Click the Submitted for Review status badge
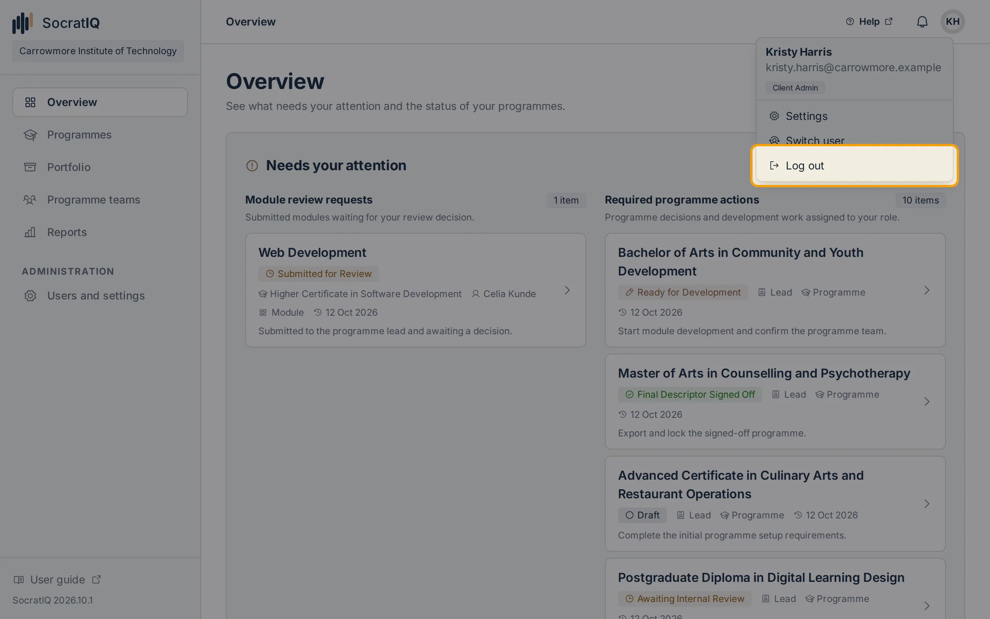990x619 pixels. [x=319, y=274]
